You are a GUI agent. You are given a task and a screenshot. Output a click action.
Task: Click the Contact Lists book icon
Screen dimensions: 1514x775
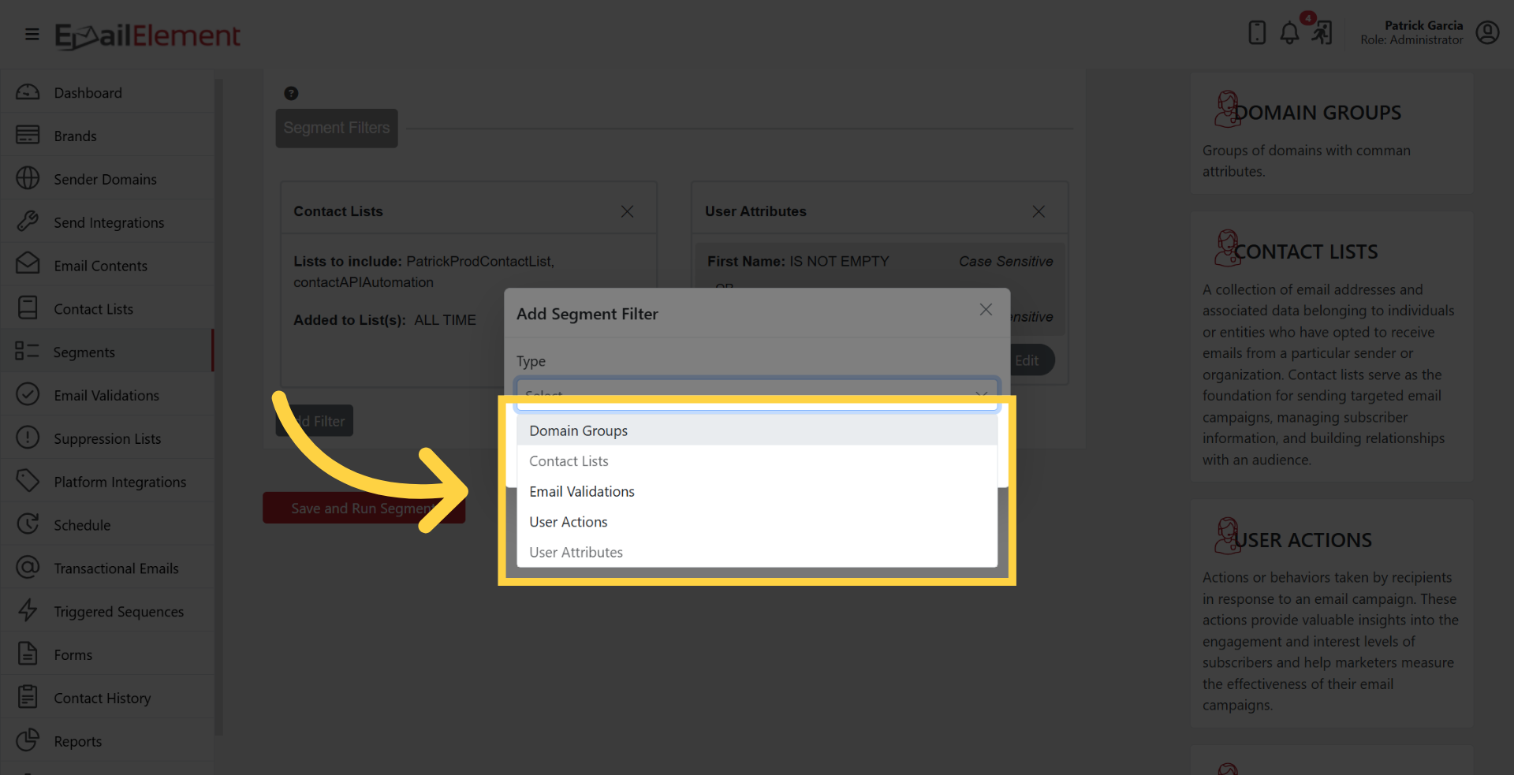pos(28,308)
